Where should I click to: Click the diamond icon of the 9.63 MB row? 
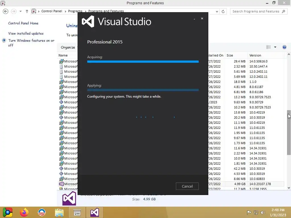61,102
